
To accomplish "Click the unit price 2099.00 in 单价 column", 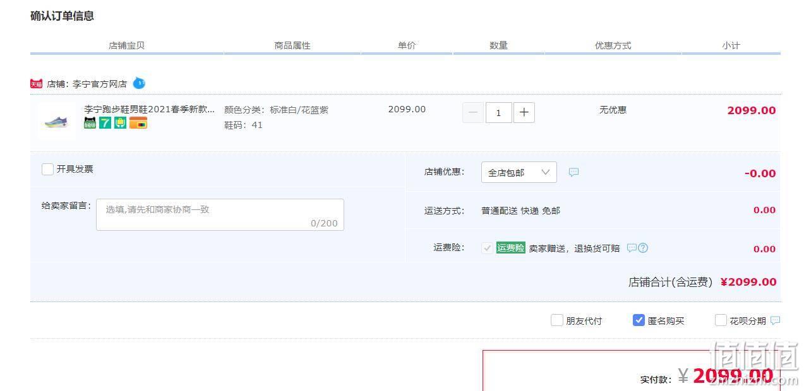I will click(407, 109).
